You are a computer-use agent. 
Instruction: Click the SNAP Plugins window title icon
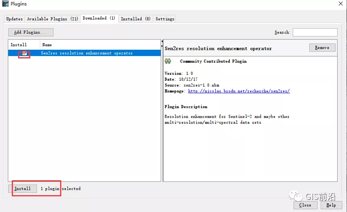pos(6,4)
